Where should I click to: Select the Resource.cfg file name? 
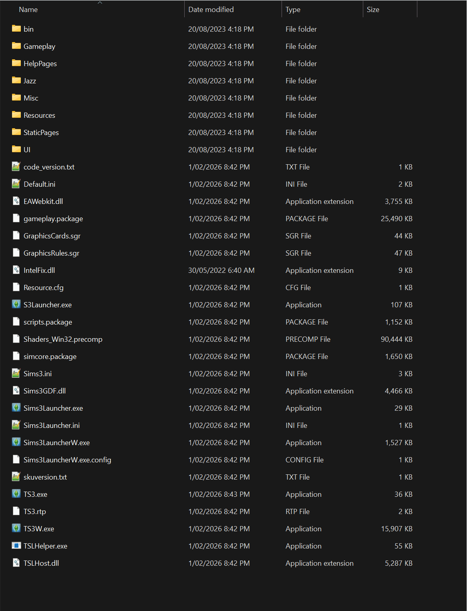coord(44,287)
